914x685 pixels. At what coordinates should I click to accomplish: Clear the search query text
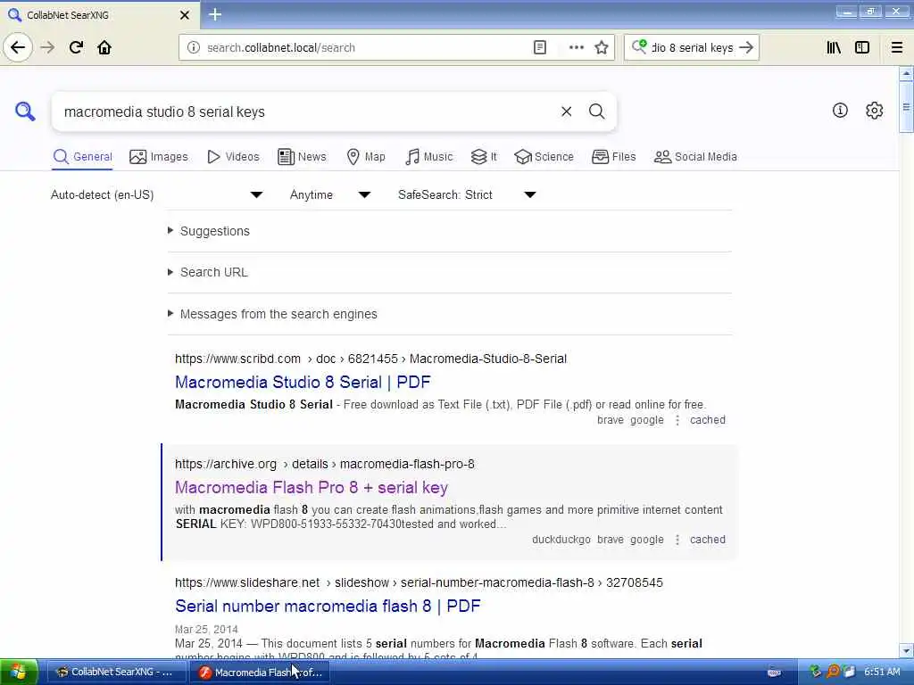point(566,111)
